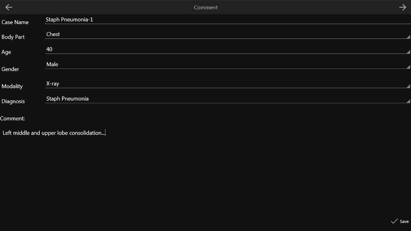The image size is (411, 231).
Task: Click the Comment page title
Action: click(x=205, y=8)
